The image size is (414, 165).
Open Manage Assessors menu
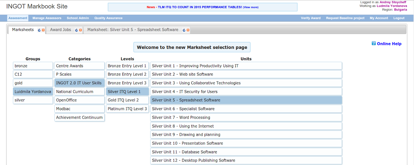pyautogui.click(x=47, y=18)
